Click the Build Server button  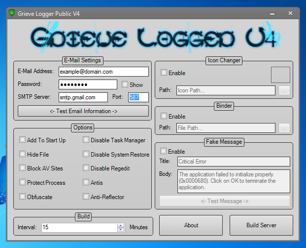tap(261, 225)
